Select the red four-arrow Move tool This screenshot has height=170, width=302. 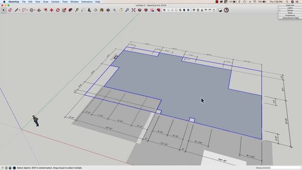click(51, 10)
